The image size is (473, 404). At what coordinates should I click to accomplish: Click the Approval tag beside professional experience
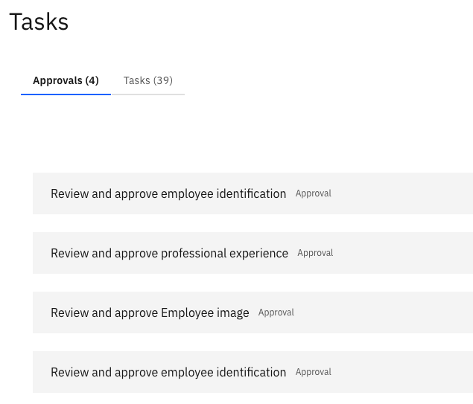315,253
